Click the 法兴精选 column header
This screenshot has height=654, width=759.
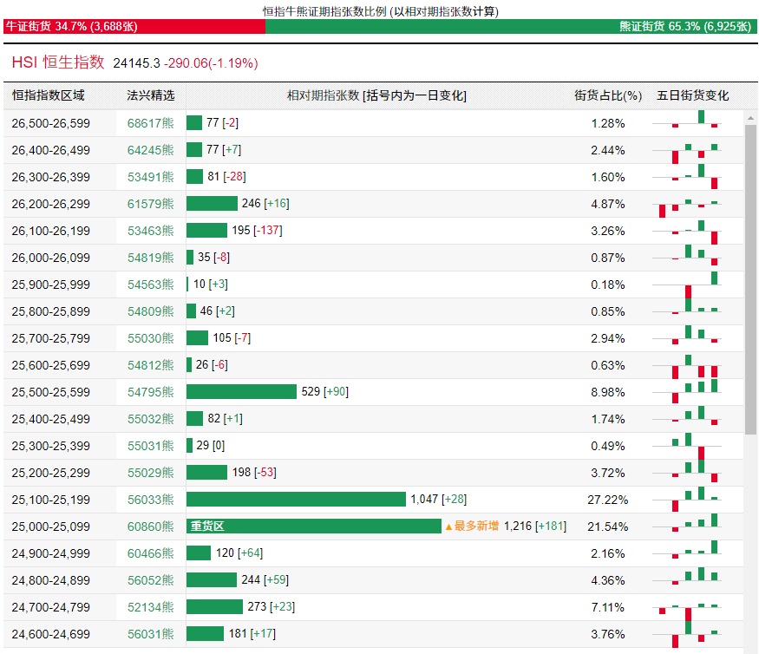[x=151, y=95]
